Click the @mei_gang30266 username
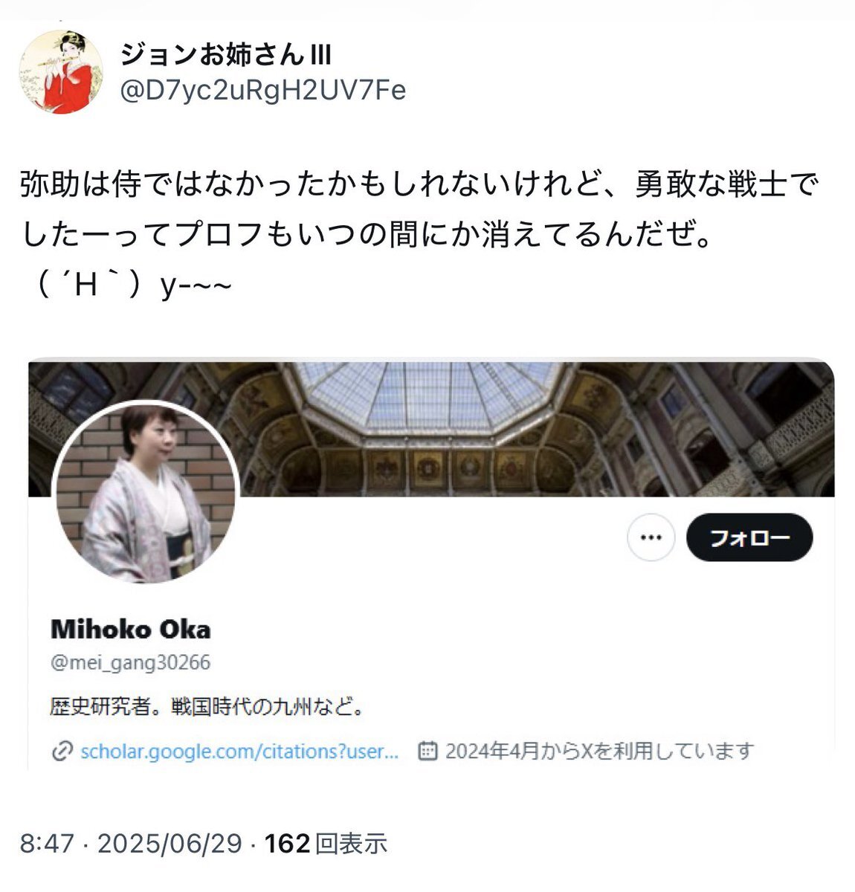 coord(131,662)
